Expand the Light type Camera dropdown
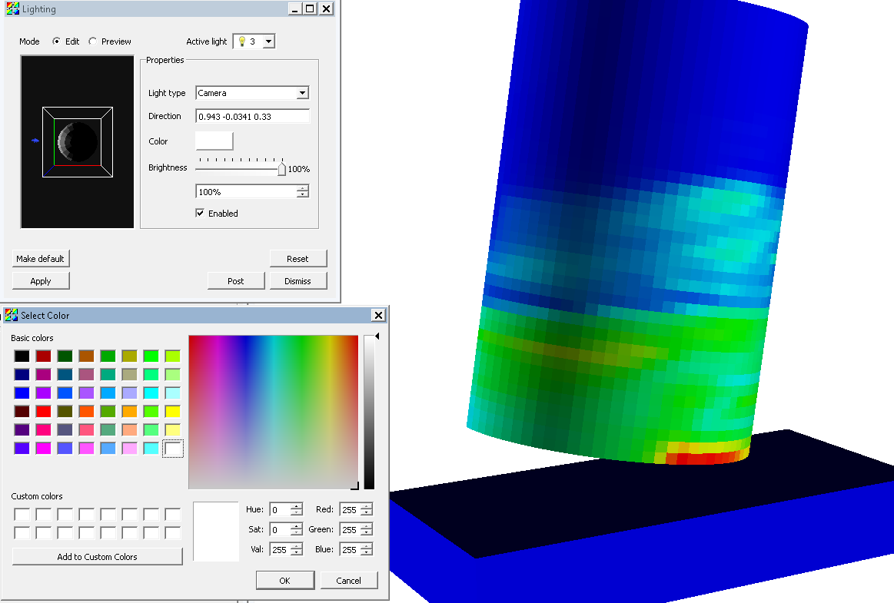 click(302, 93)
